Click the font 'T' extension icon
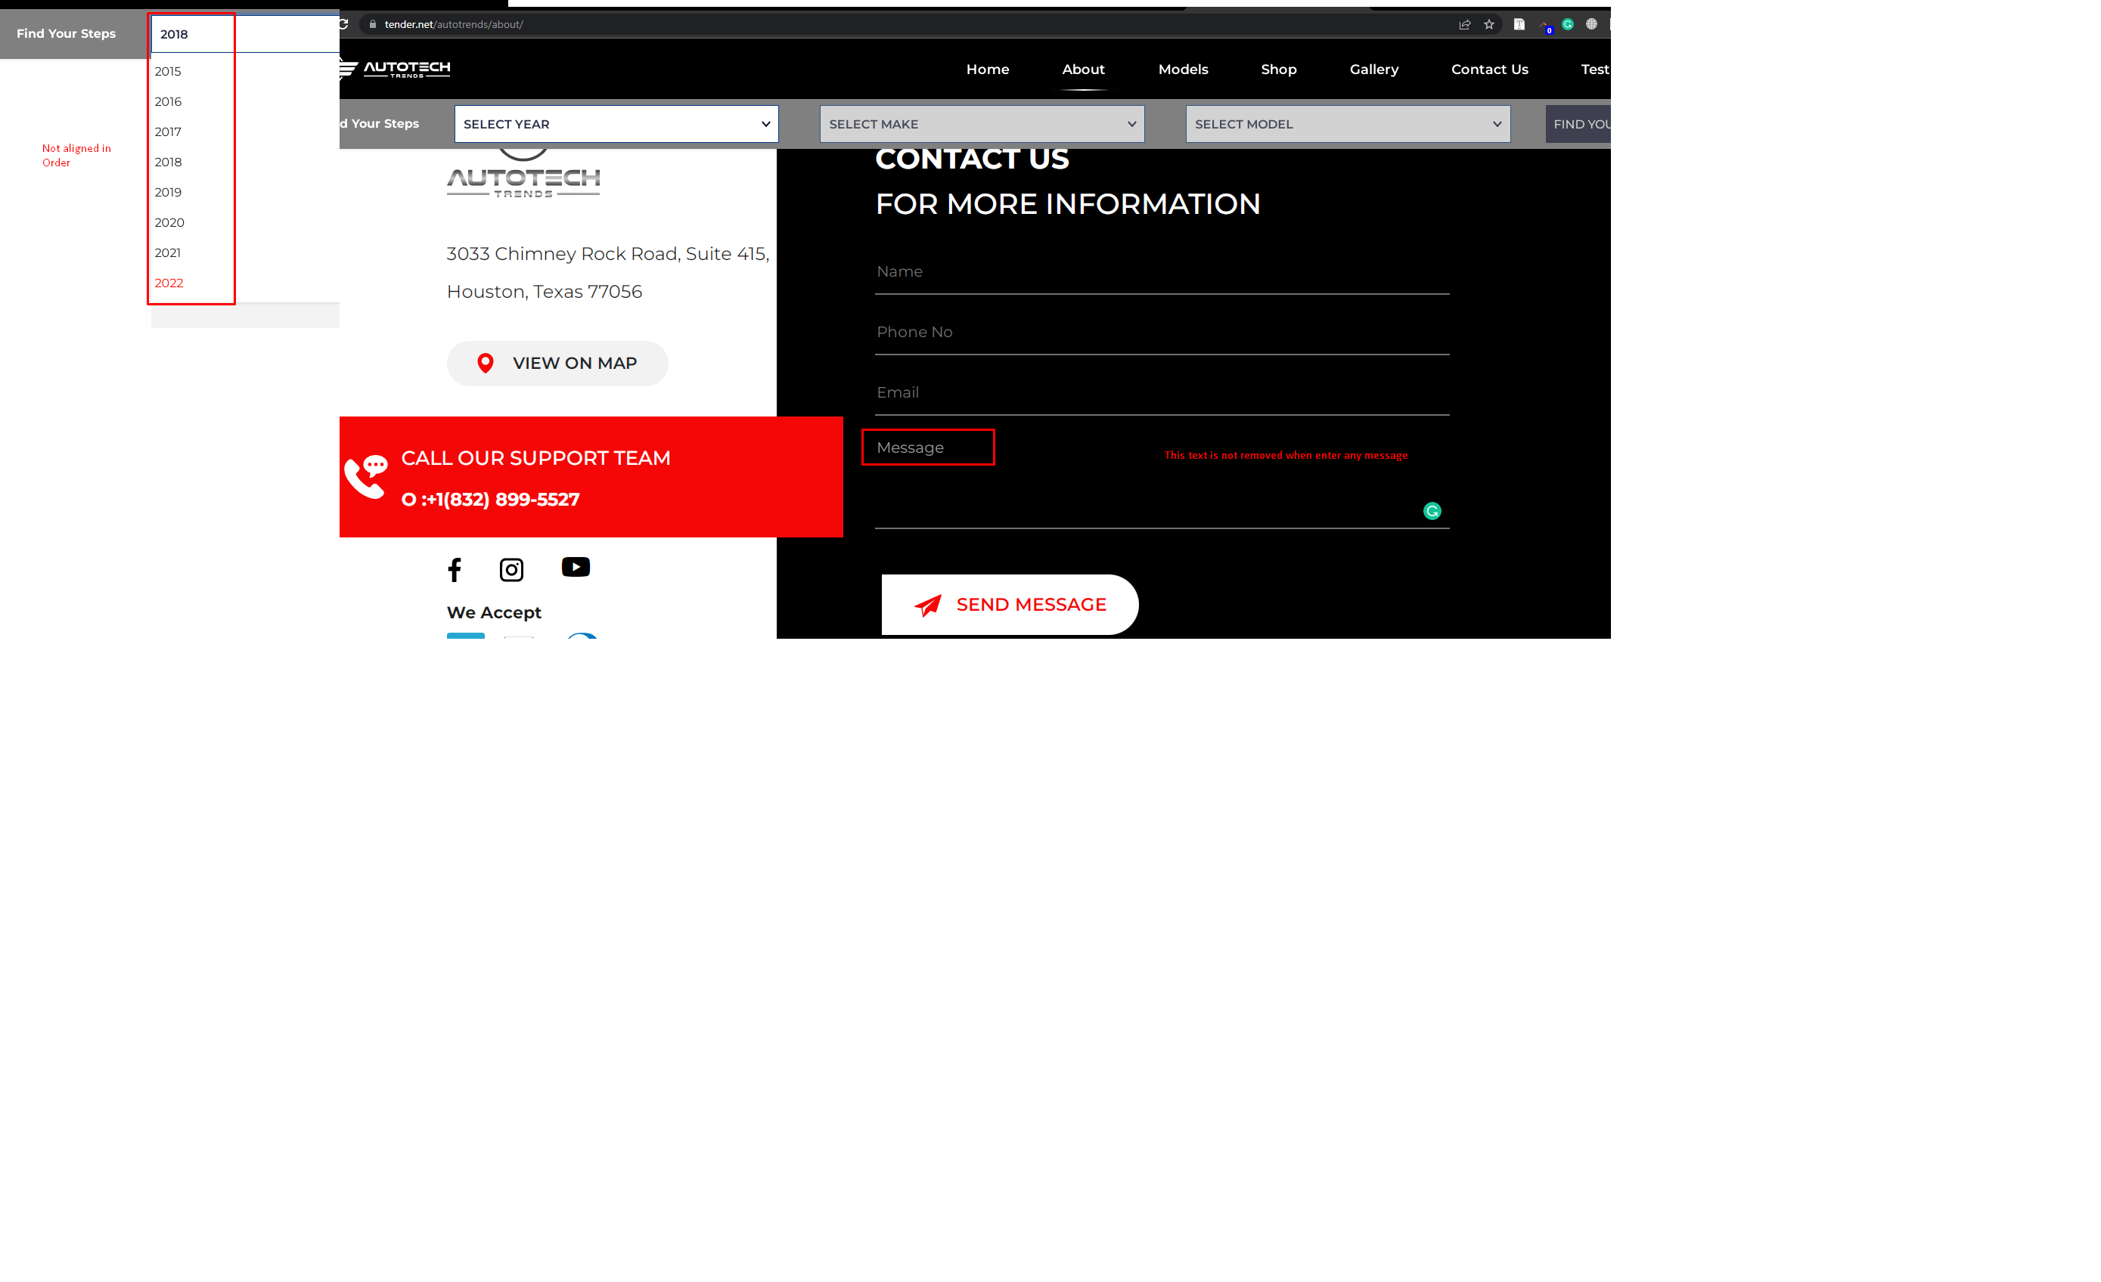Screen dimensions: 2101x1282 1519,25
